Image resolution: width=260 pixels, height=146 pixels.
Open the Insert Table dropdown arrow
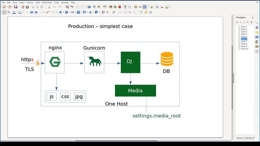(x=108, y=7)
